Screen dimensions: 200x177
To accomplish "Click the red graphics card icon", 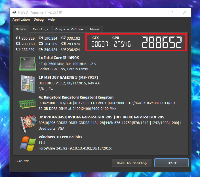I will click(28, 124).
